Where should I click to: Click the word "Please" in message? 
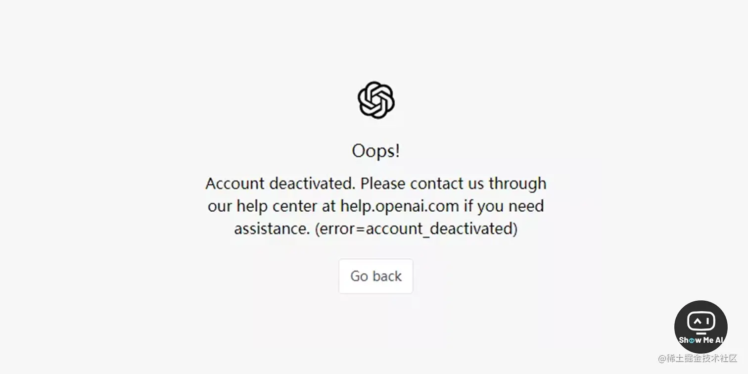pos(383,183)
